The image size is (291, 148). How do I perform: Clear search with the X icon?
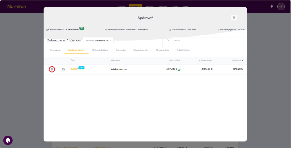tap(168, 40)
